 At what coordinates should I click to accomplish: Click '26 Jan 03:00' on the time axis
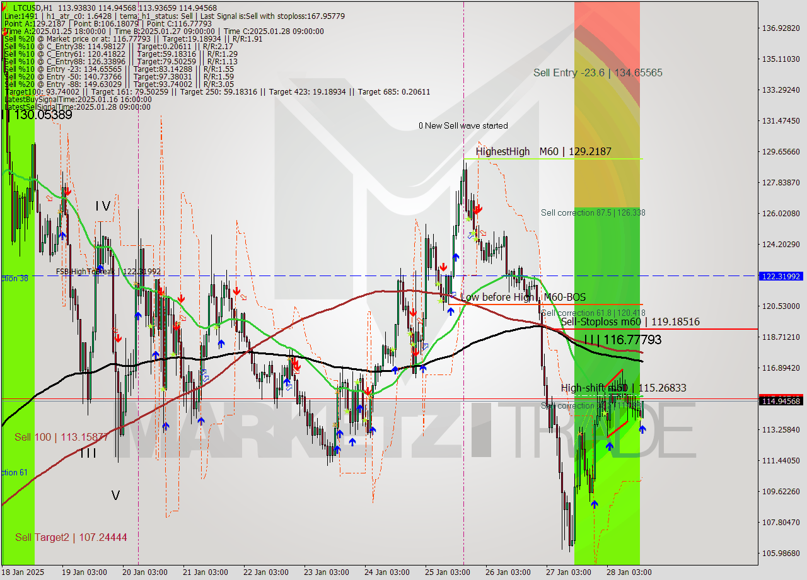coord(508,572)
